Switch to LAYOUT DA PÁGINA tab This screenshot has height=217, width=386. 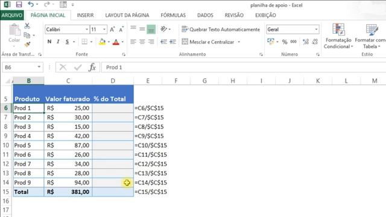(127, 15)
